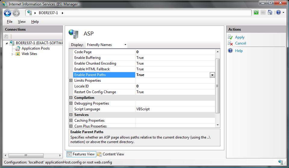Viewport: 289px width, 168px height.
Task: Click the Apply checkmark icon
Action: (230, 37)
